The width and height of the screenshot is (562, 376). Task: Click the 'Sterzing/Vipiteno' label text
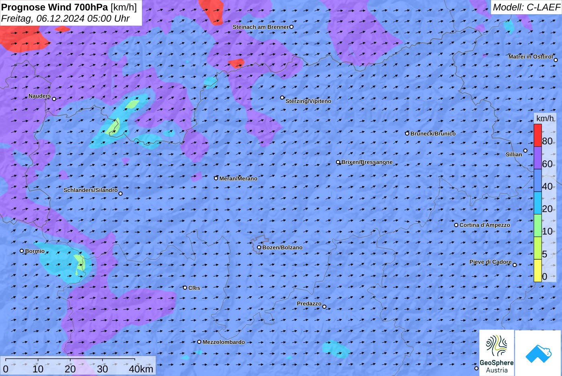point(308,101)
